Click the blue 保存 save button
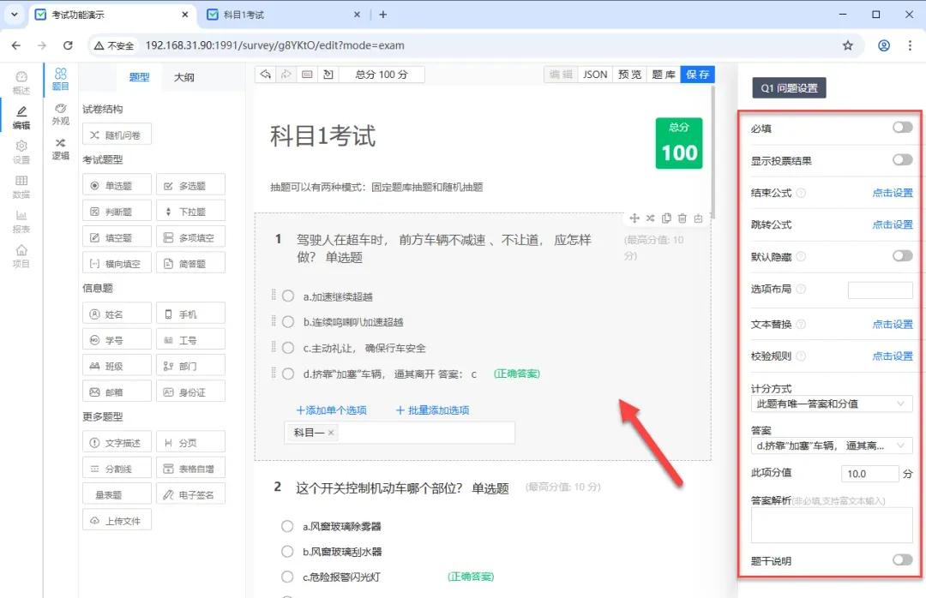Screen dimensions: 926x598 click(697, 75)
